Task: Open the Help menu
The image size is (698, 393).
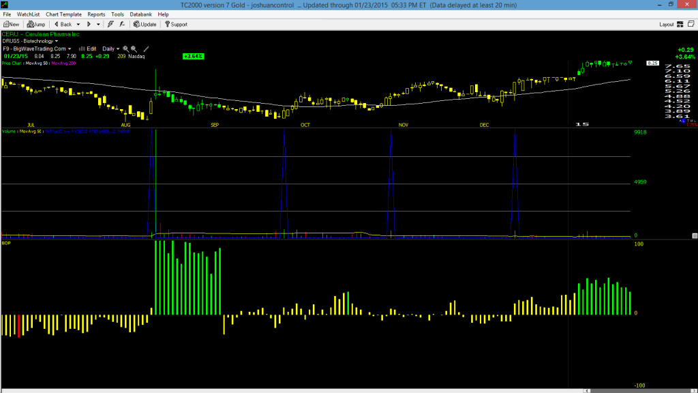Action: tap(164, 14)
